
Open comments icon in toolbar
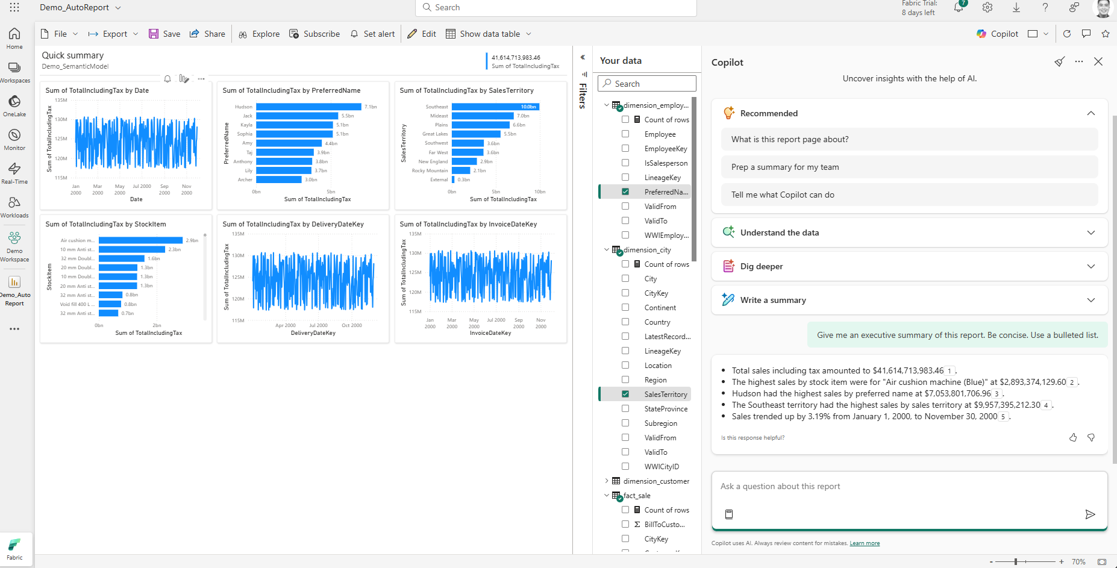[1086, 34]
